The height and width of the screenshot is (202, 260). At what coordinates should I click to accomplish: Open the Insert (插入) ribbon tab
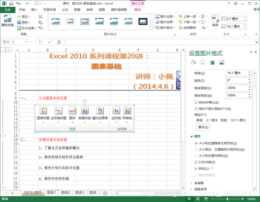tap(34, 9)
